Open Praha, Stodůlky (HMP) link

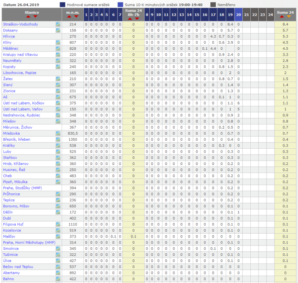[x=23, y=188]
